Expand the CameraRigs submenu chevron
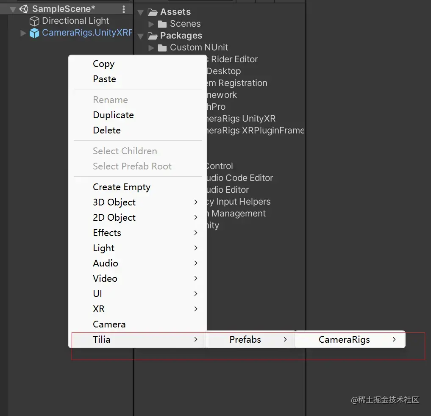Screen dimensions: 431x416 (394, 339)
